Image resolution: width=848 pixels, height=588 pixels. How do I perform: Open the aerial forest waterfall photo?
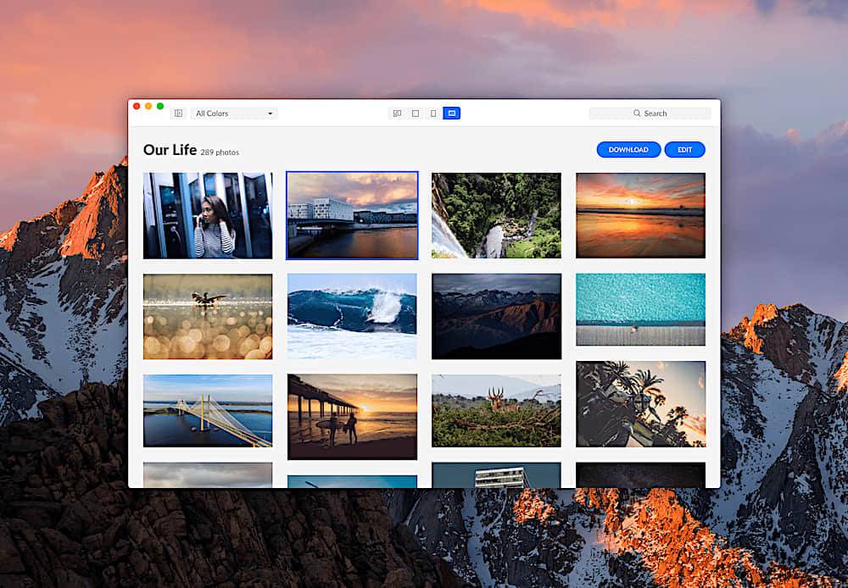496,216
